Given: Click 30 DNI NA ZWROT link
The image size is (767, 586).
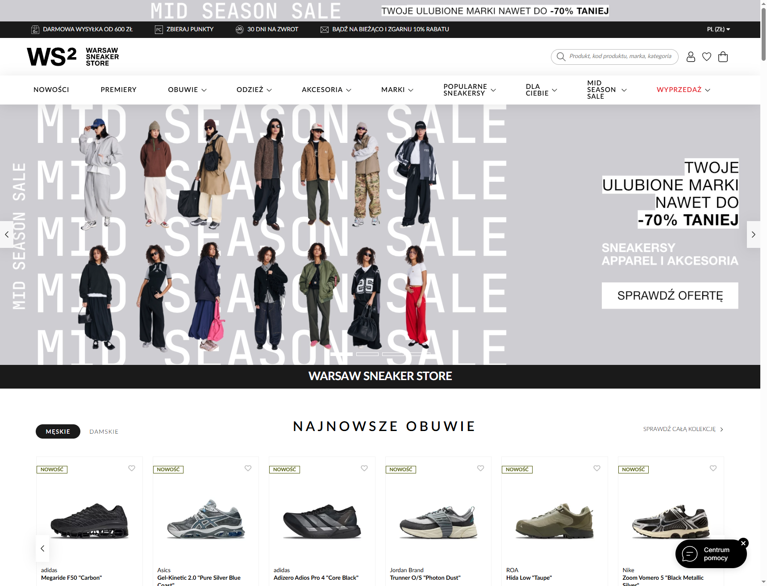Looking at the screenshot, I should pyautogui.click(x=273, y=29).
